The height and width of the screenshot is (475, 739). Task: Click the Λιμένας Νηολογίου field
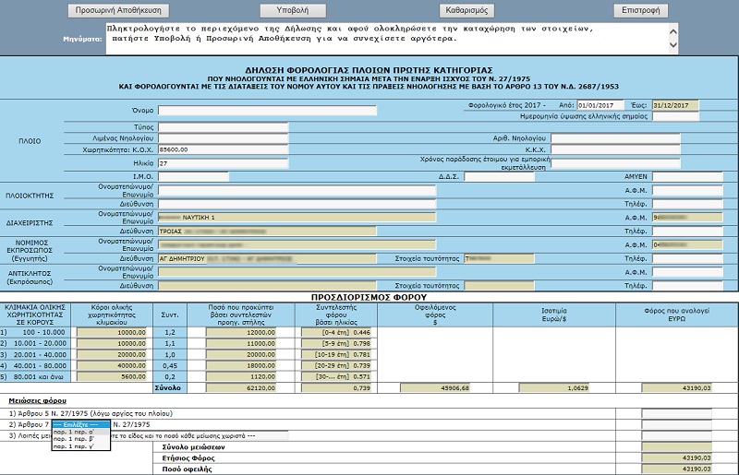pyautogui.click(x=223, y=138)
